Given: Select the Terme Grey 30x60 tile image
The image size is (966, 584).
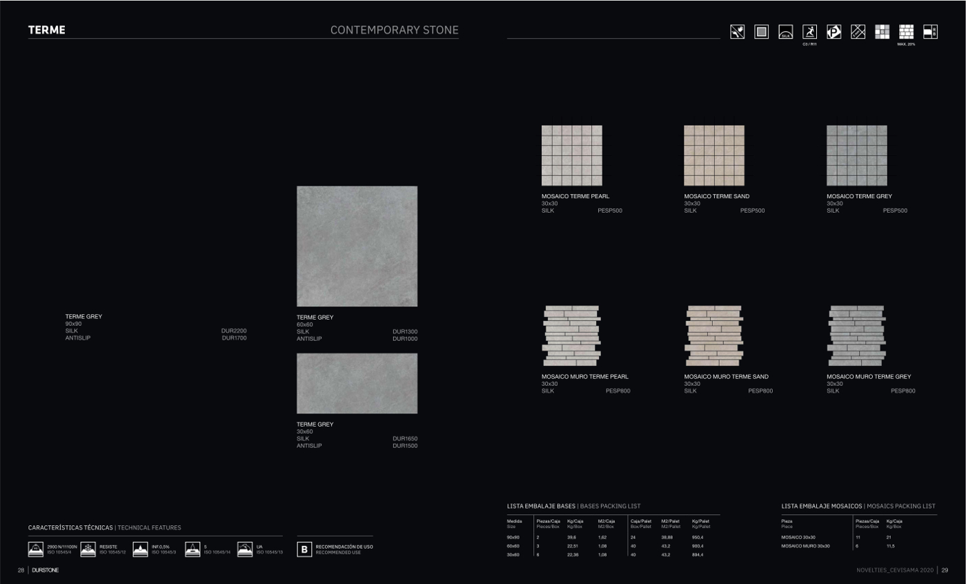Looking at the screenshot, I should coord(357,384).
